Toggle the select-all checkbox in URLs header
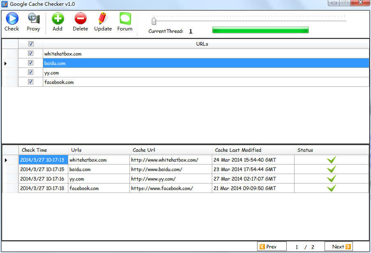Viewport: 371px width, 253px height. click(30, 44)
